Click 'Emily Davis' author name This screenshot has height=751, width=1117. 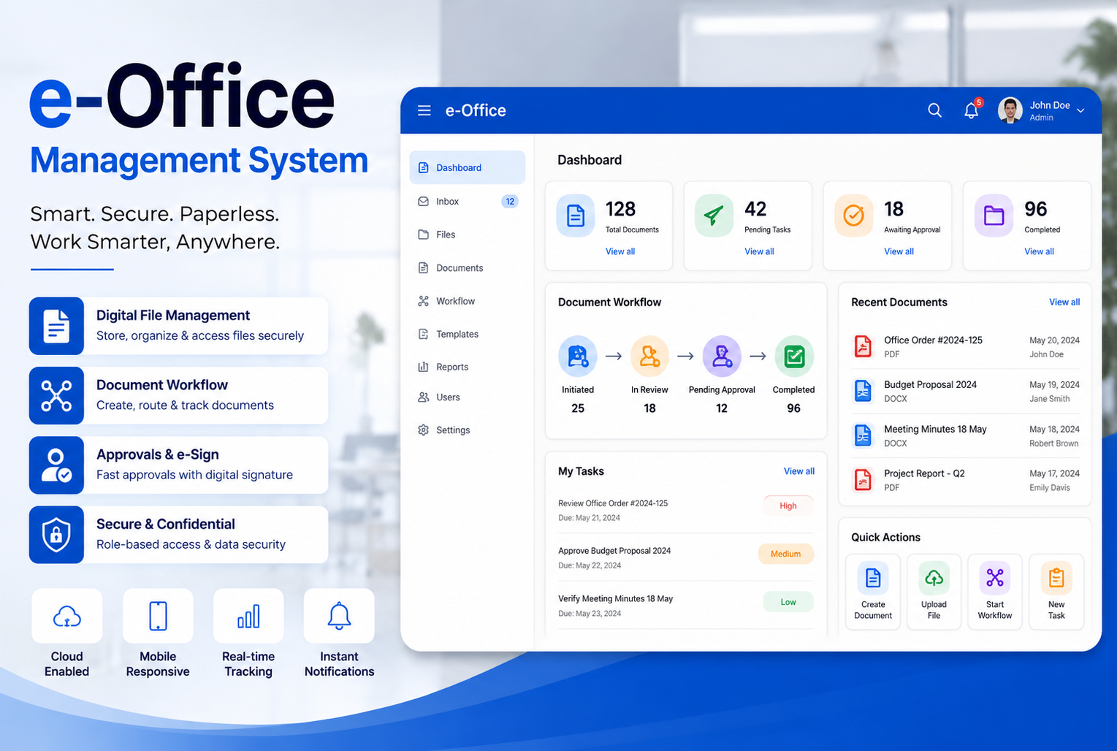point(1050,488)
